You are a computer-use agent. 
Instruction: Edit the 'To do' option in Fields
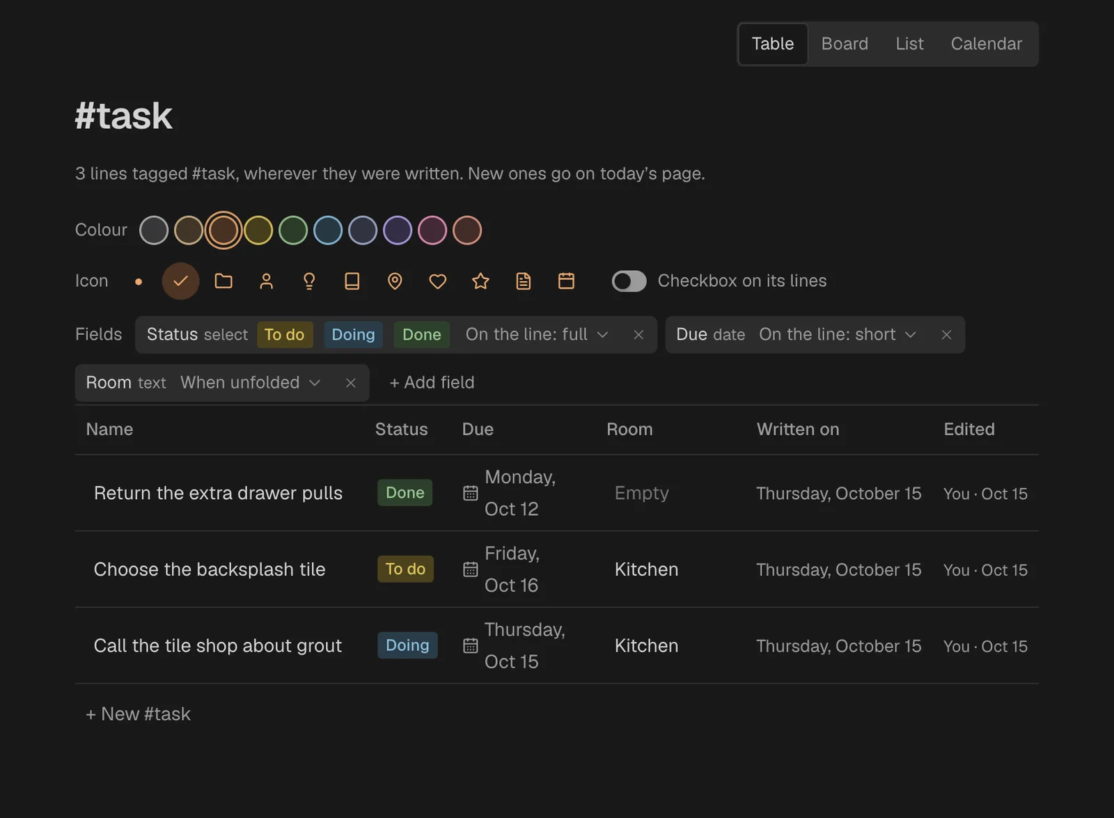click(285, 335)
